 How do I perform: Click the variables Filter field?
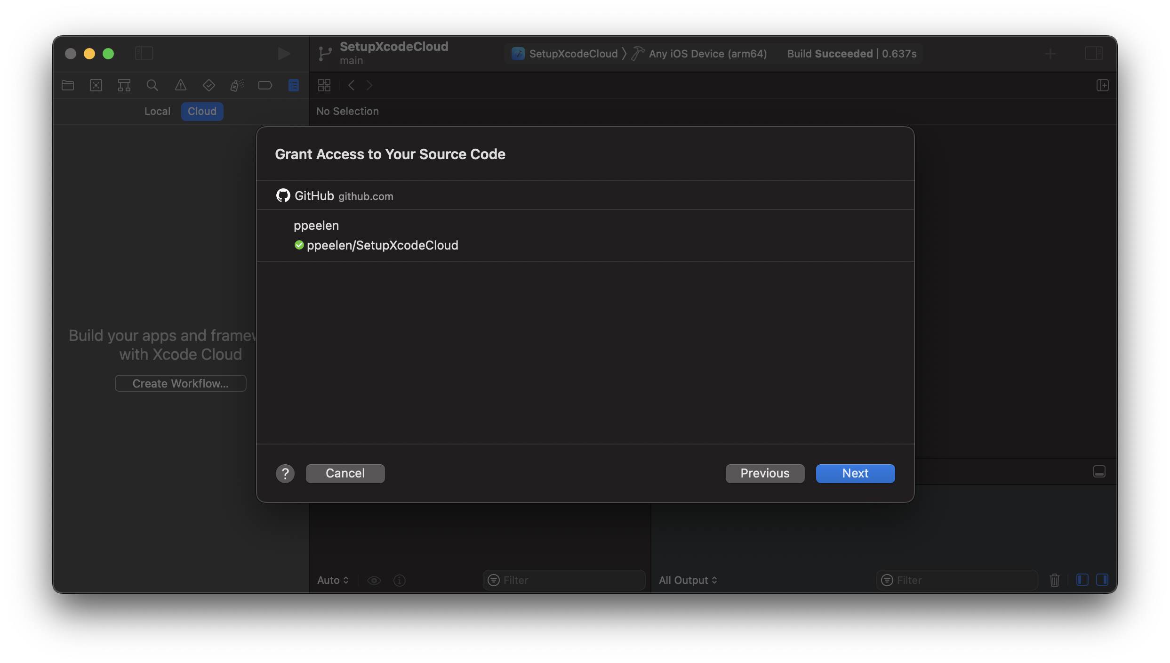click(x=564, y=580)
